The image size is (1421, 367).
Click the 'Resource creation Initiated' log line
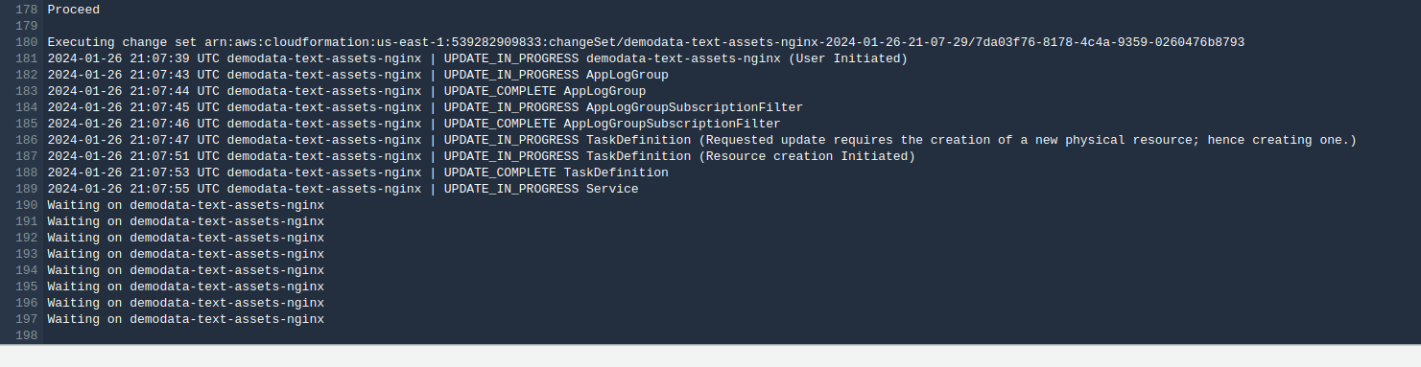pos(481,156)
